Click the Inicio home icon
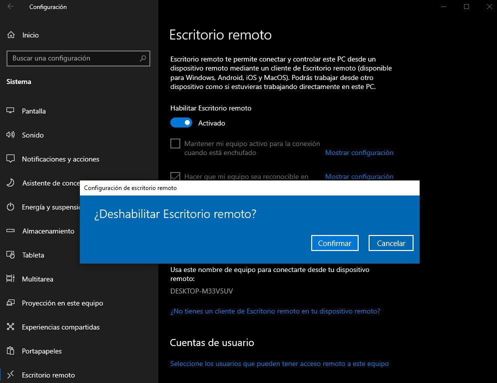 click(10, 35)
